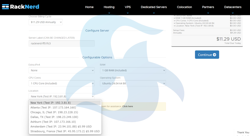Expand the Partners menu
This screenshot has width=250, height=136.
coord(208,7)
